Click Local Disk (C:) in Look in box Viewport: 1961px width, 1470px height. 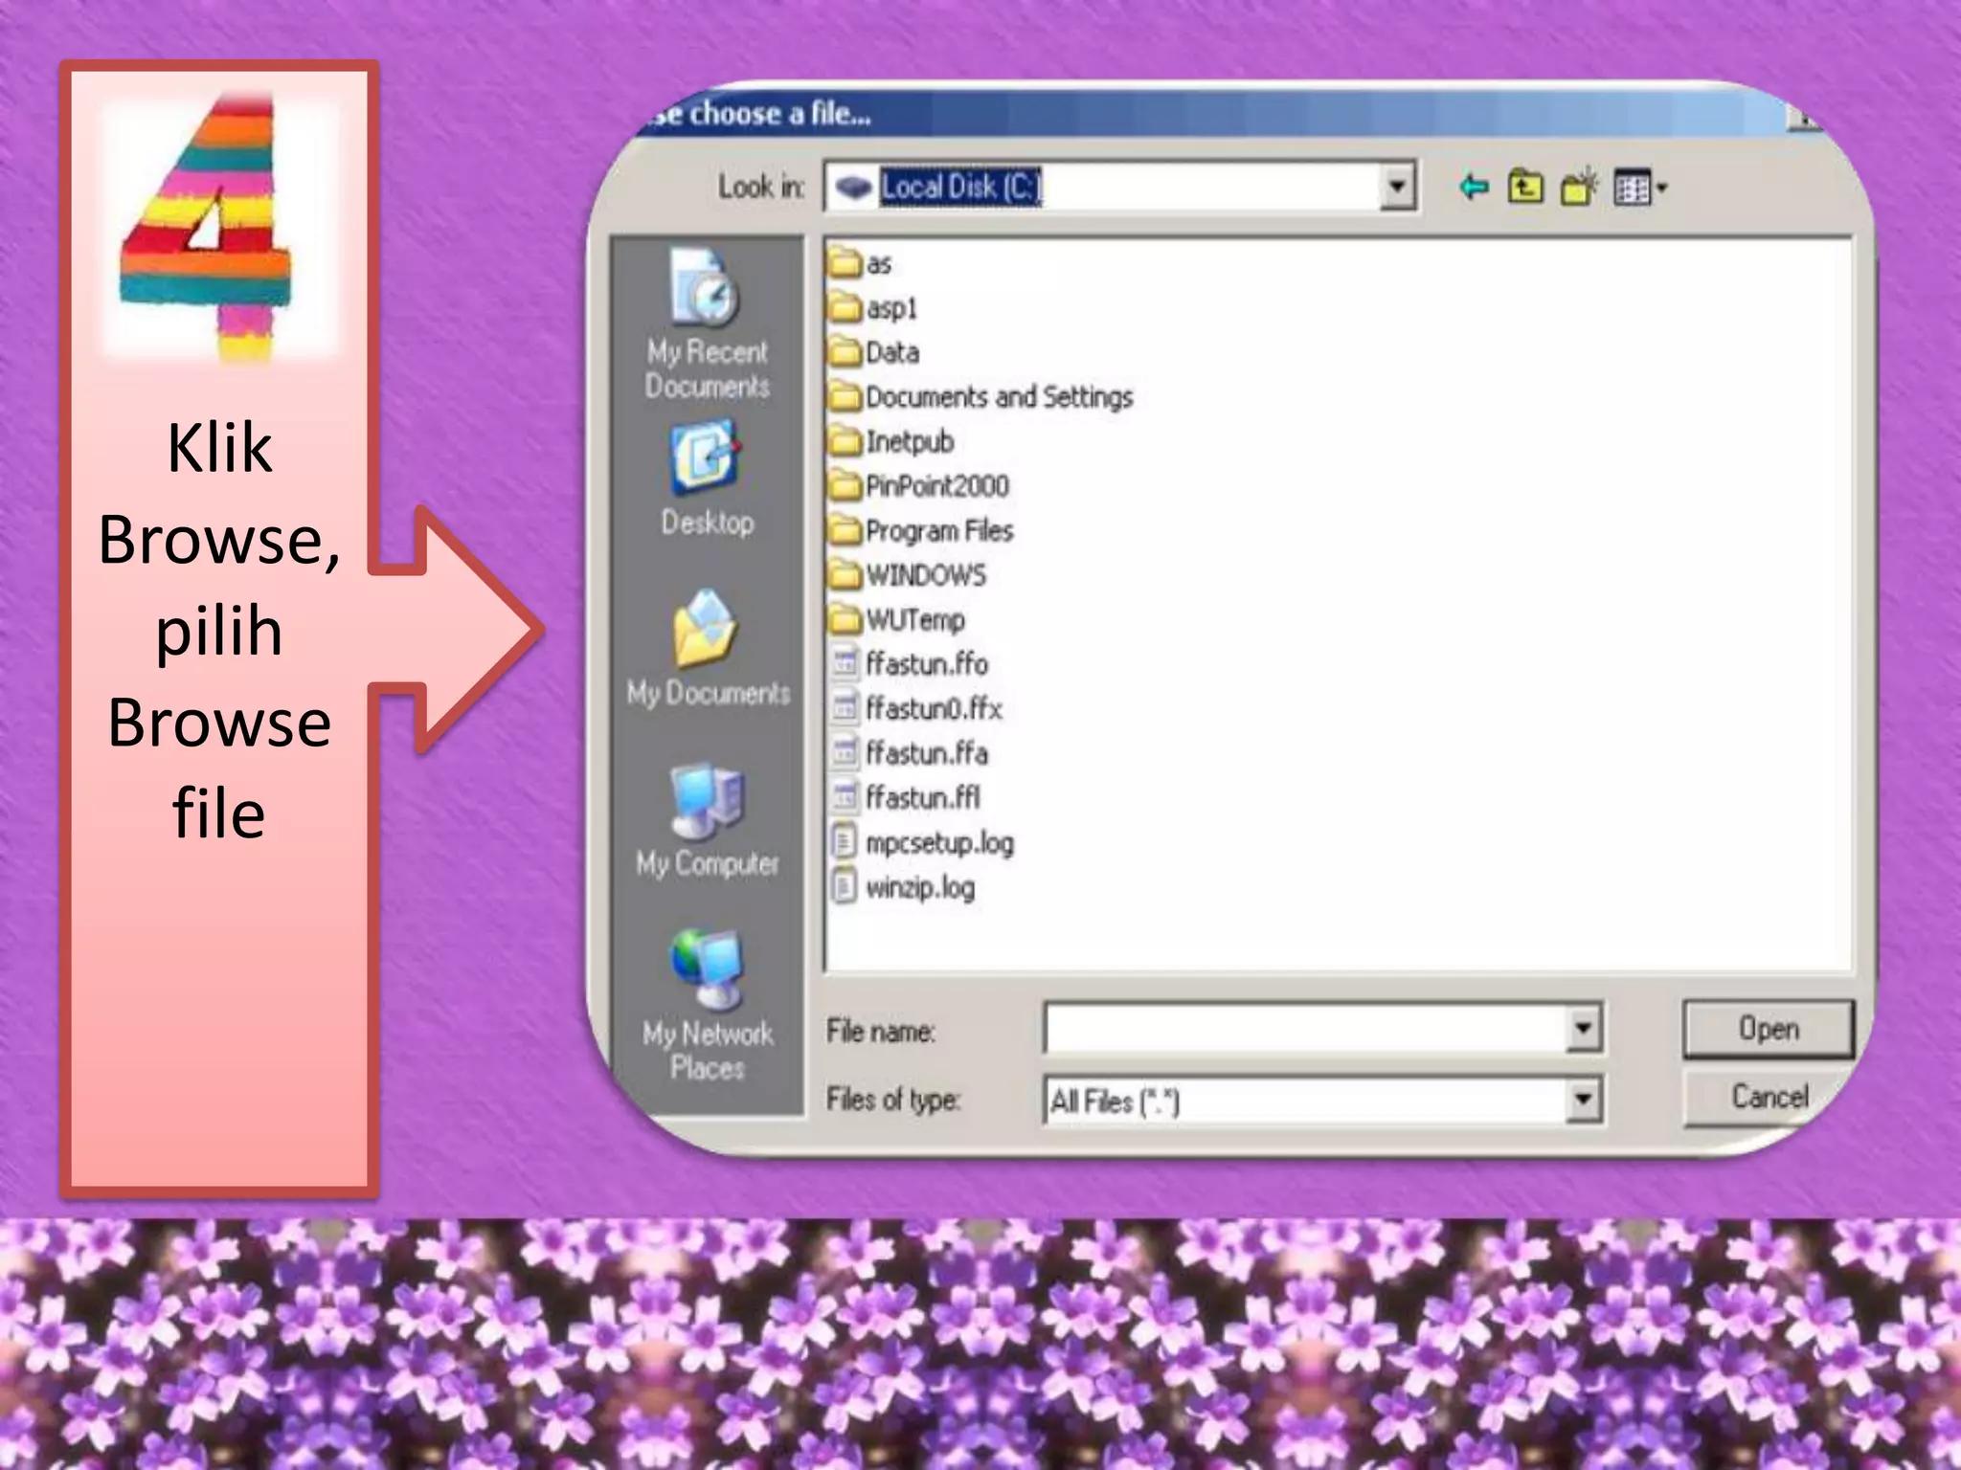(960, 187)
